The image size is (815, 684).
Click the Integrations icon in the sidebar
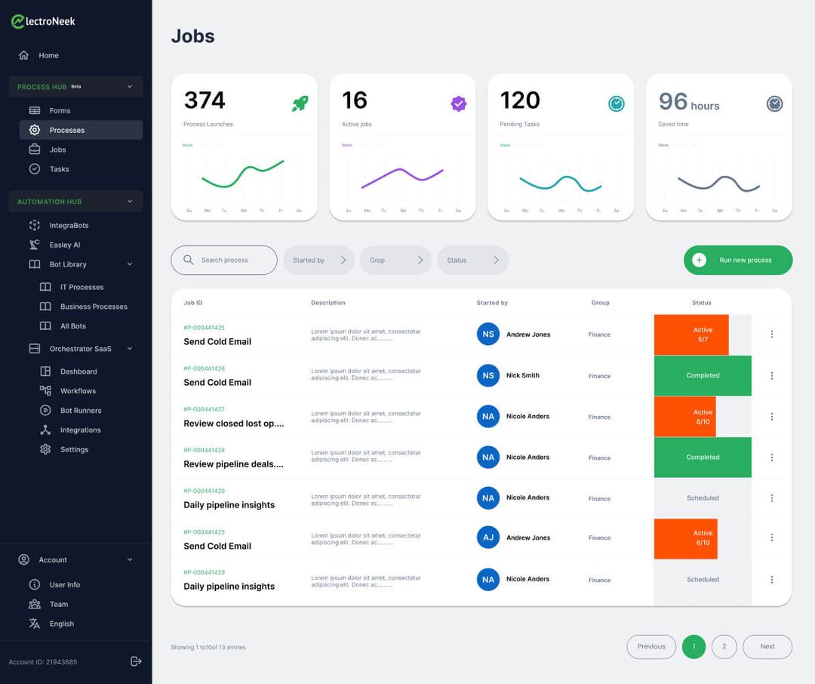tap(44, 430)
